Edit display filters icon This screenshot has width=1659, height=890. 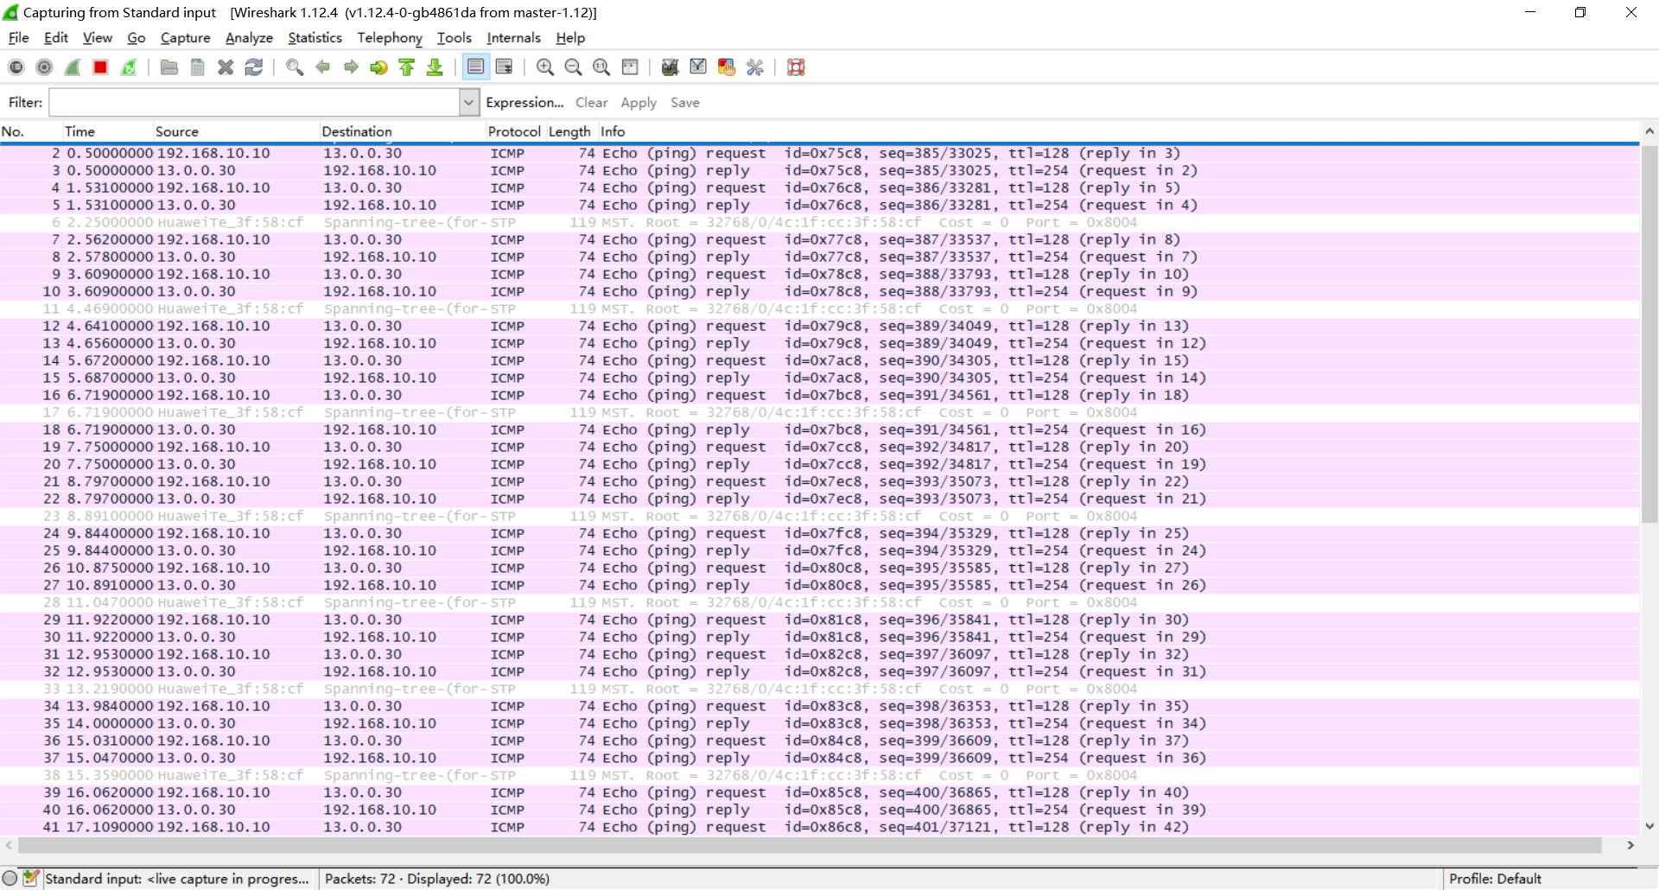pyautogui.click(x=698, y=67)
